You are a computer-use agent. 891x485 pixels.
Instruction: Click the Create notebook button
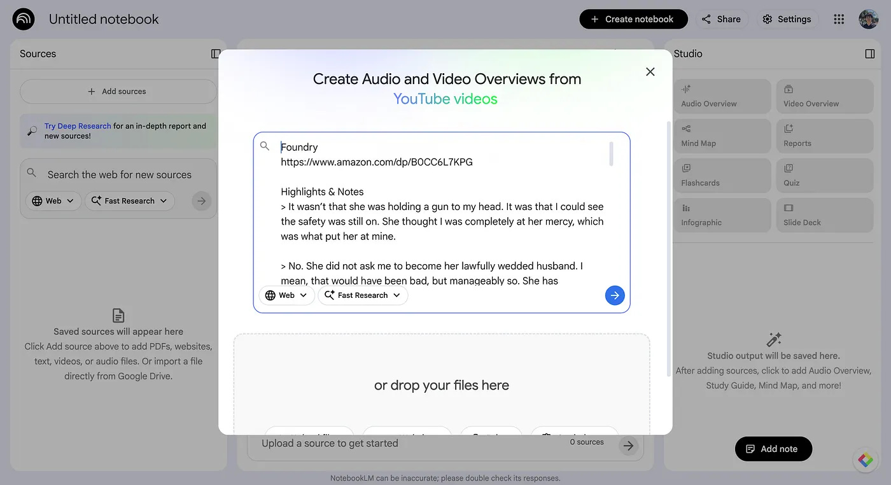tap(633, 19)
